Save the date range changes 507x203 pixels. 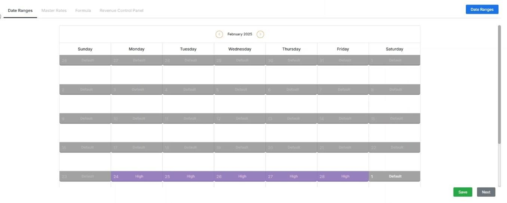pos(462,192)
